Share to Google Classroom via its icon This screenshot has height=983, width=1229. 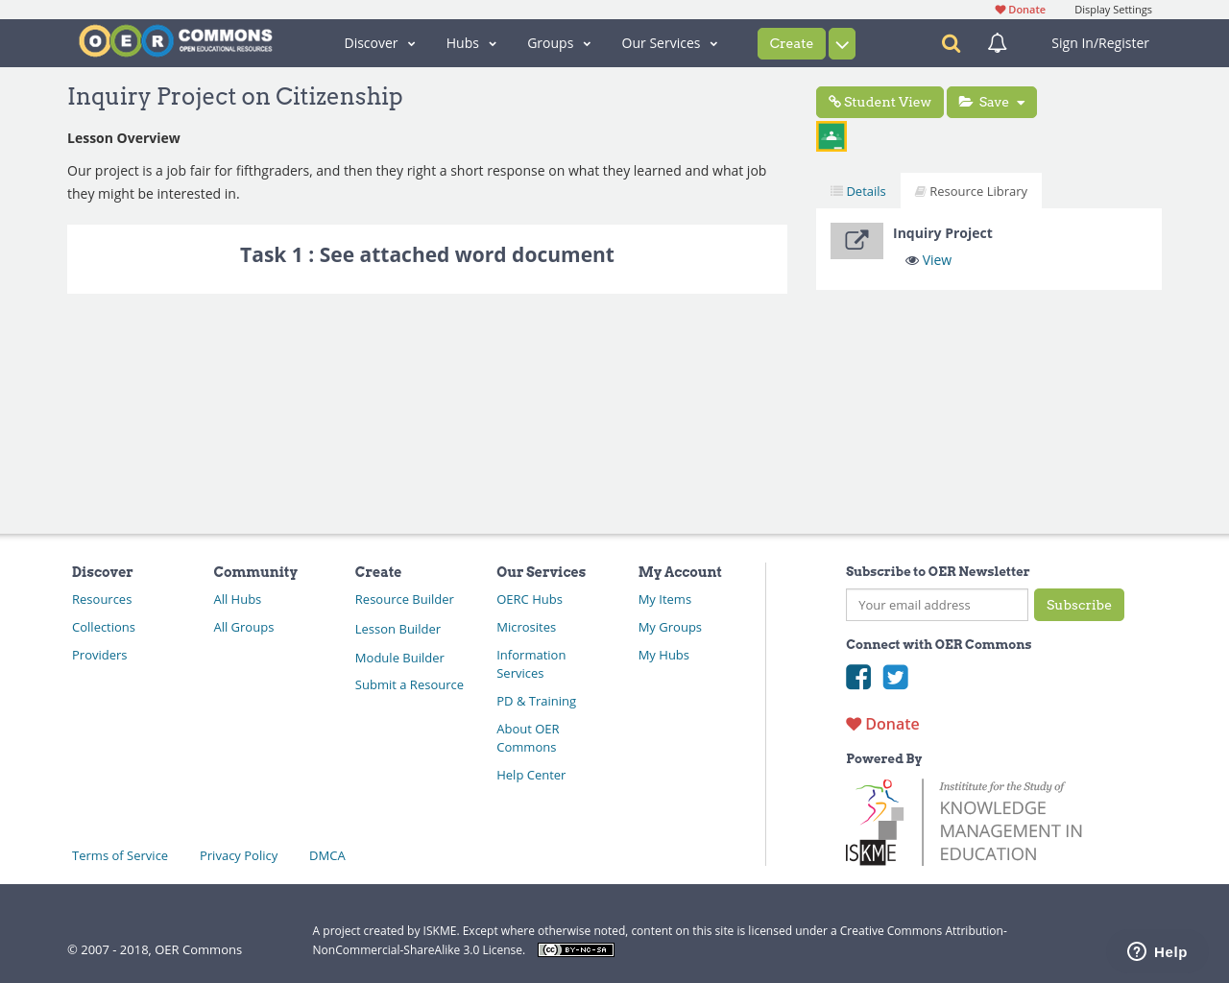(x=831, y=134)
